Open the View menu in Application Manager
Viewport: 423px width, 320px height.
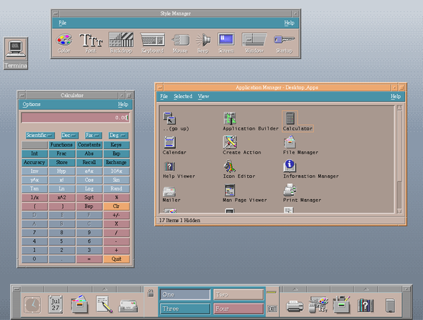[204, 97]
